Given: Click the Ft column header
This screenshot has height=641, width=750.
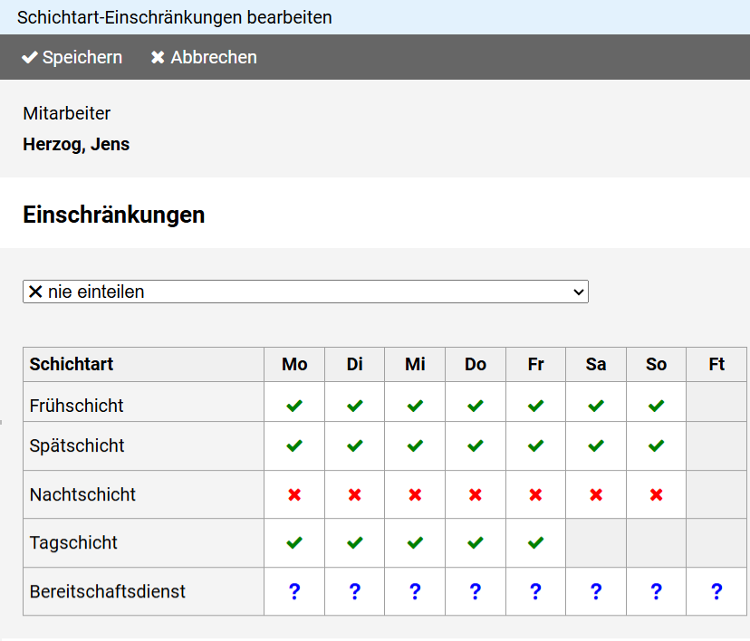Looking at the screenshot, I should coord(716,364).
